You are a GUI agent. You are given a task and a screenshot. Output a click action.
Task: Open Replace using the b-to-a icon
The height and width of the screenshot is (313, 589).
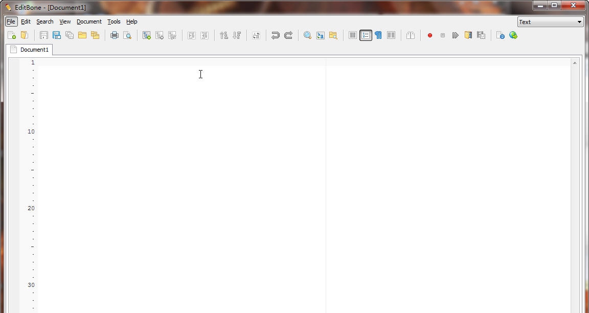pyautogui.click(x=321, y=35)
